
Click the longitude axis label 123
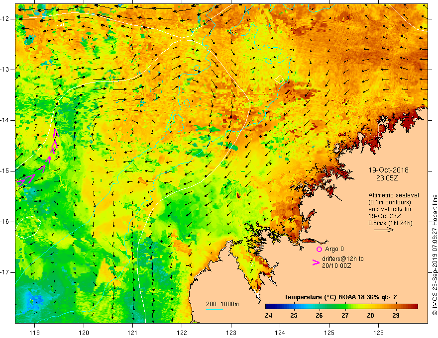(231, 333)
